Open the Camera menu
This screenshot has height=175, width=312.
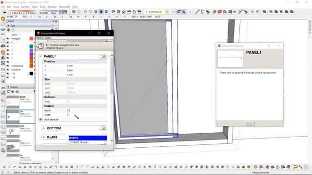click(25, 7)
